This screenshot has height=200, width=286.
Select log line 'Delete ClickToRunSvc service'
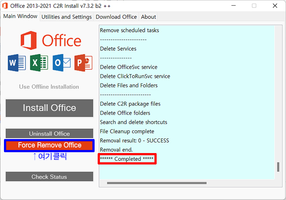pos(135,76)
